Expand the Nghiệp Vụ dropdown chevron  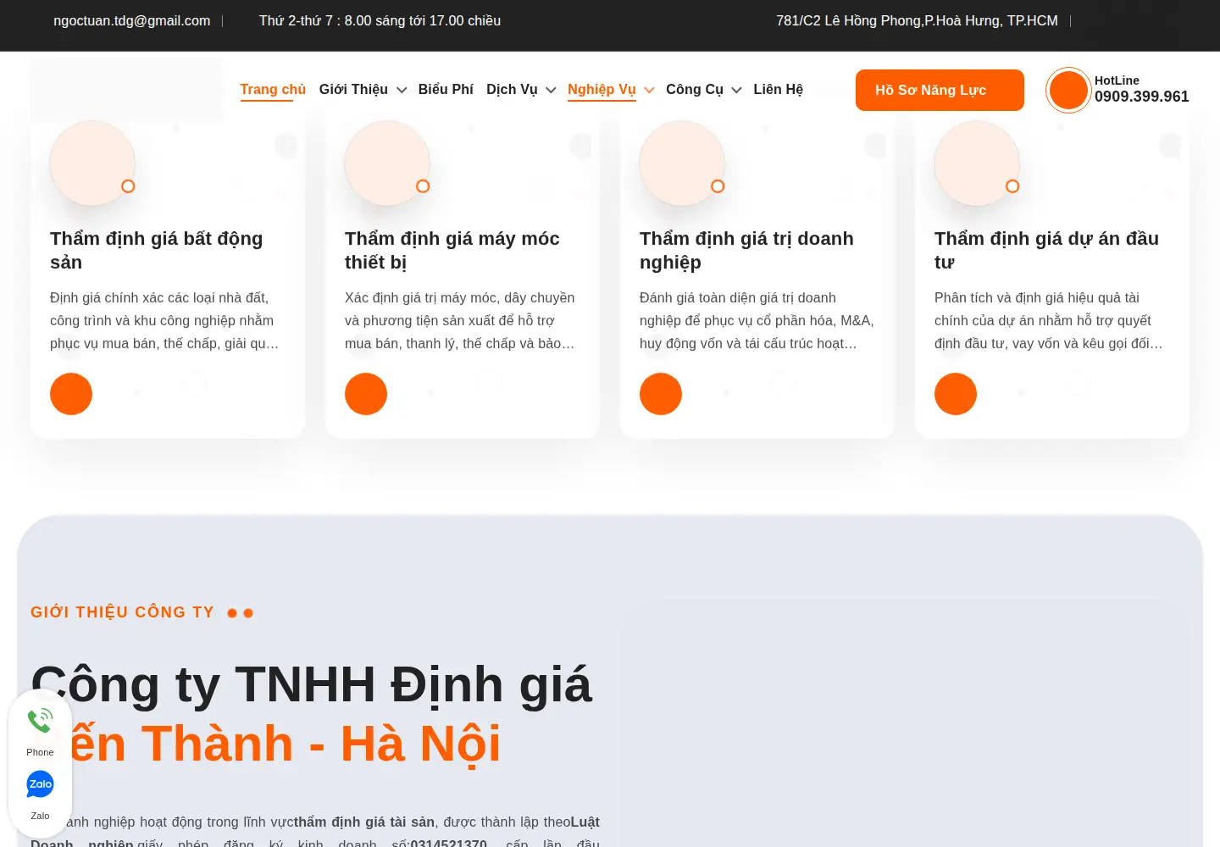649,90
